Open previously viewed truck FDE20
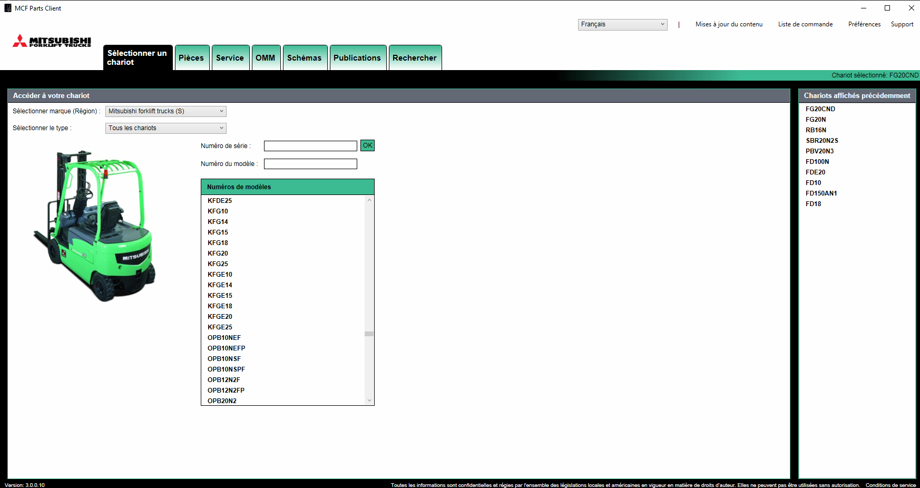Screen dimensions: 920x488 [x=815, y=172]
